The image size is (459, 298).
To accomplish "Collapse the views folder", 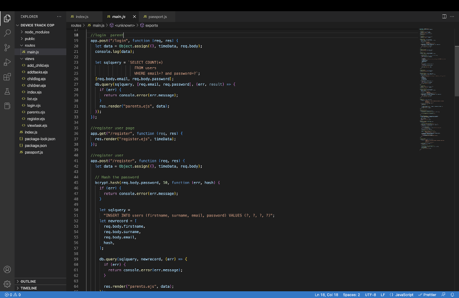I will 29,59.
